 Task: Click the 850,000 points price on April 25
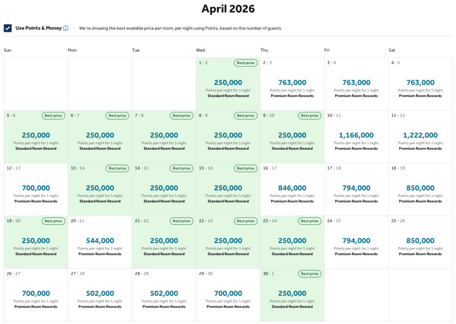[x=420, y=240]
